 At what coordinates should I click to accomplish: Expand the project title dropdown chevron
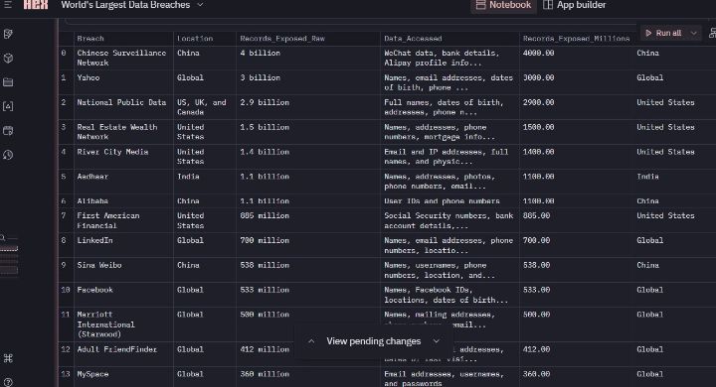(x=200, y=5)
